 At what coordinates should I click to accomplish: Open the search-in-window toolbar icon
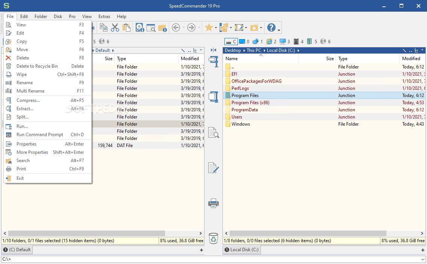[151, 27]
